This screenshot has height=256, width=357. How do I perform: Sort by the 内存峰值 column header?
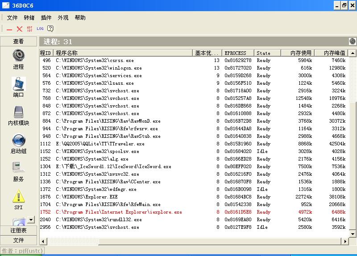coord(331,53)
